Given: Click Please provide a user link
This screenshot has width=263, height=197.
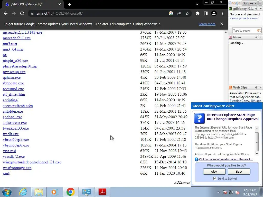Looking at the screenshot, I should click(245, 18).
